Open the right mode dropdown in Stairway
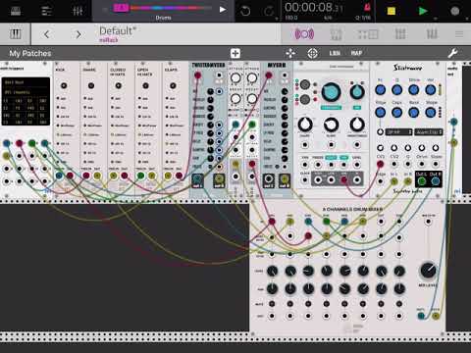This screenshot has width=471, height=353. tap(429, 132)
